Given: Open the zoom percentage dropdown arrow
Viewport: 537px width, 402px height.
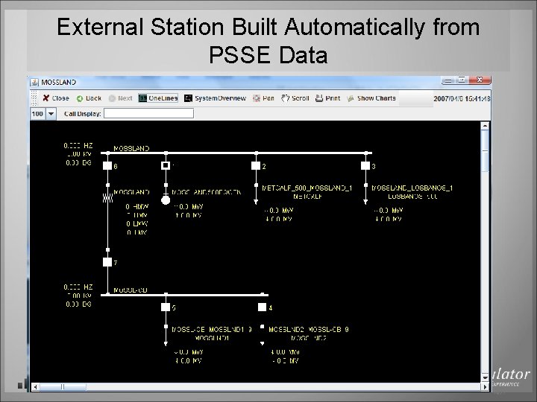Looking at the screenshot, I should 51,113.
